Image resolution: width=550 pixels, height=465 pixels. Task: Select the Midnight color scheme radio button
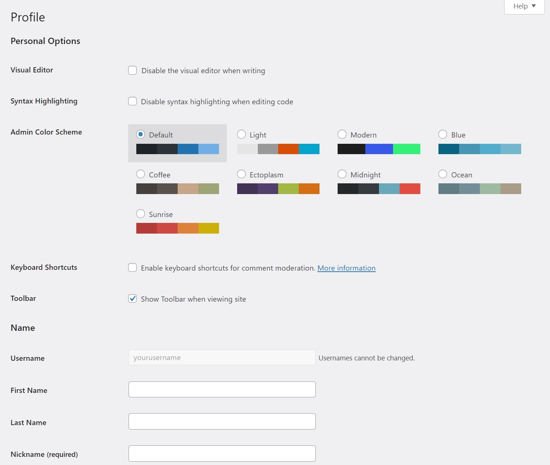point(342,174)
